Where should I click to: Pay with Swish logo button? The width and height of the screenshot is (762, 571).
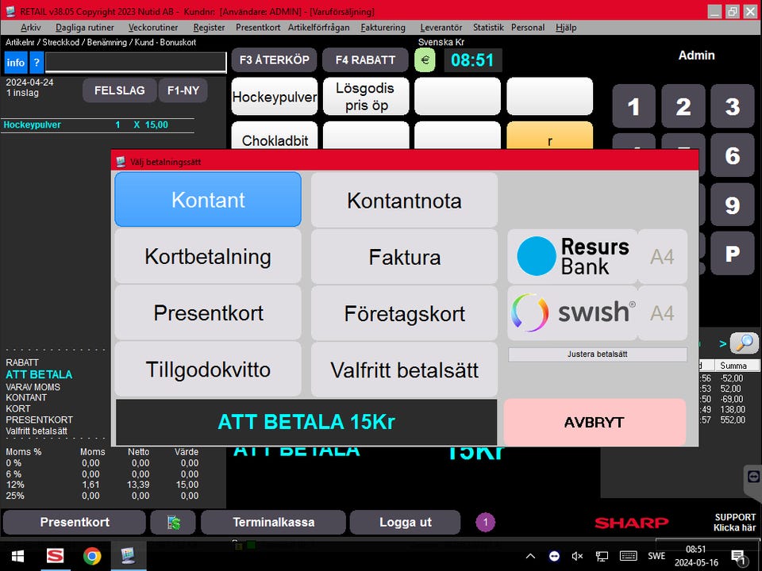coord(572,312)
